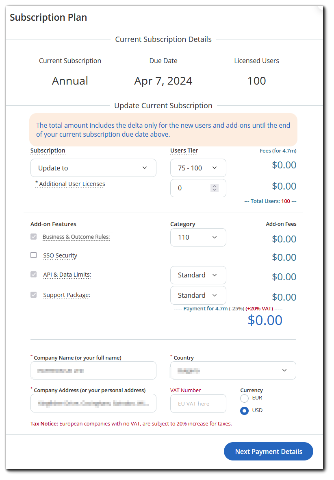Select the EUR currency radio button

pos(244,398)
